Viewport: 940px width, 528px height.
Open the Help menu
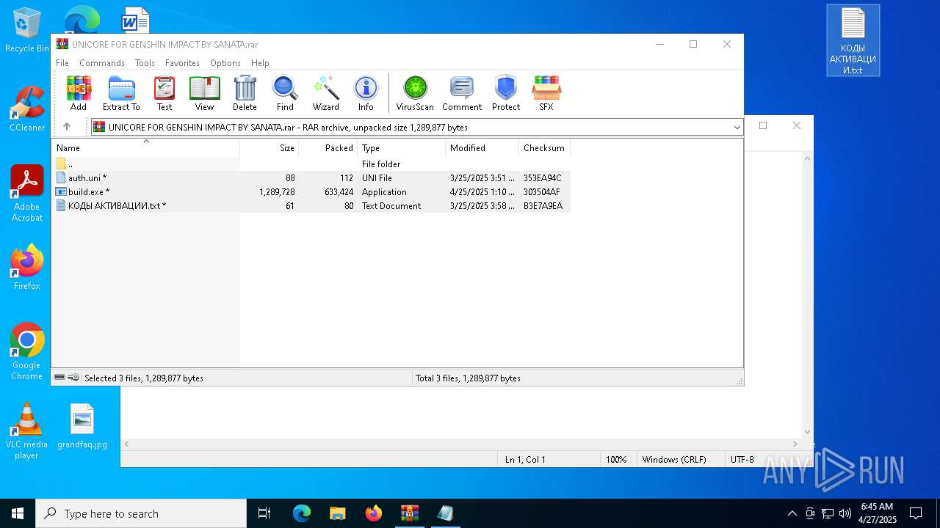click(x=260, y=63)
